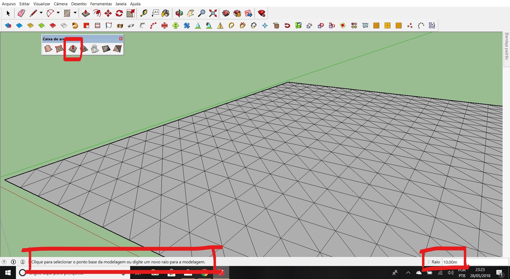Screen dimensions: 510x279
Task: Click the white flag plugin icon
Action: (x=109, y=25)
